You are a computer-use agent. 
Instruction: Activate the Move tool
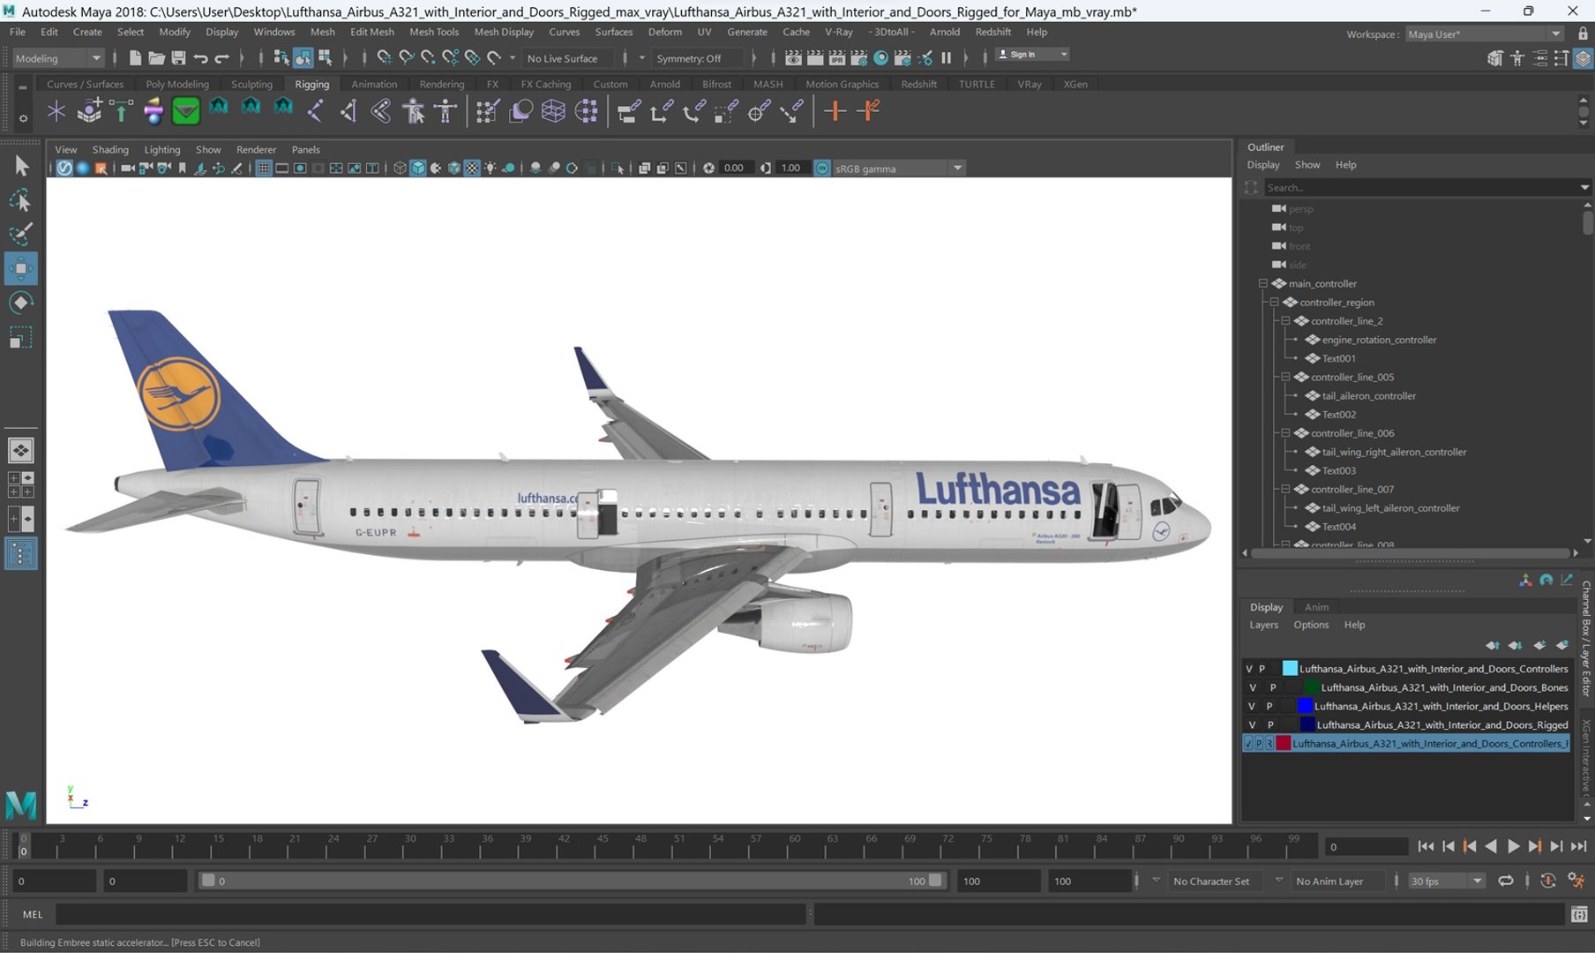tap(20, 268)
